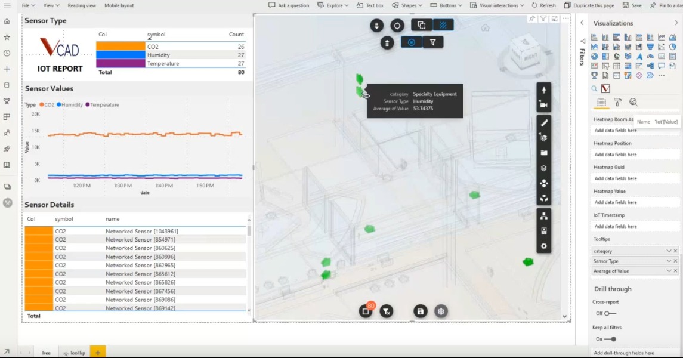Click the camera tool in viewer toolbar
Screen dimensions: 683x358
point(543,104)
